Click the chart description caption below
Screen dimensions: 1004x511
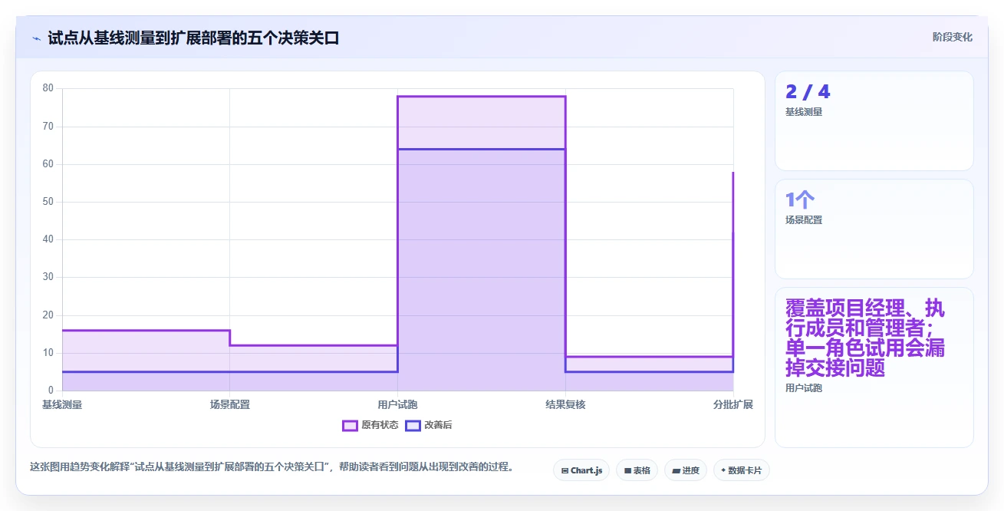pyautogui.click(x=272, y=466)
